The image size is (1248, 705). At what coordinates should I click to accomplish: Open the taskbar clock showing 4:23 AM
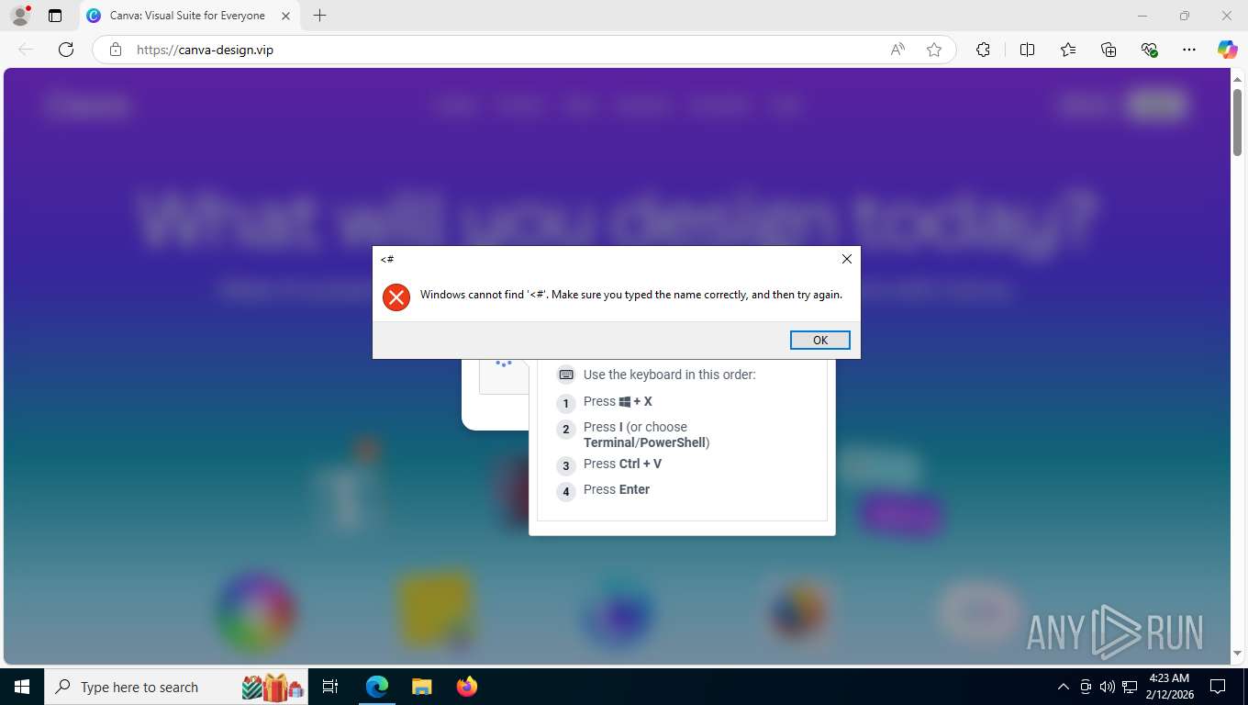tap(1168, 687)
